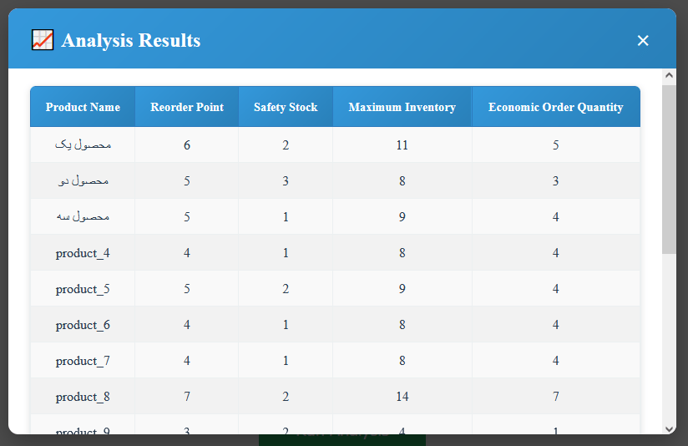Select the product_5 name cell
Viewport: 688px width, 446px height.
(83, 289)
